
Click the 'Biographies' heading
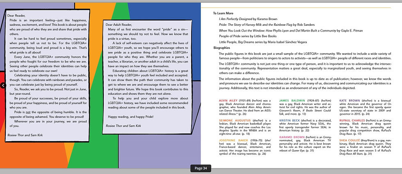click(222, 48)
